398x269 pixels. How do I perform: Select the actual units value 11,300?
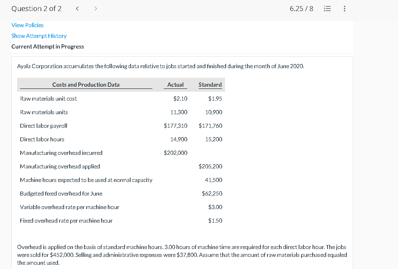179,112
